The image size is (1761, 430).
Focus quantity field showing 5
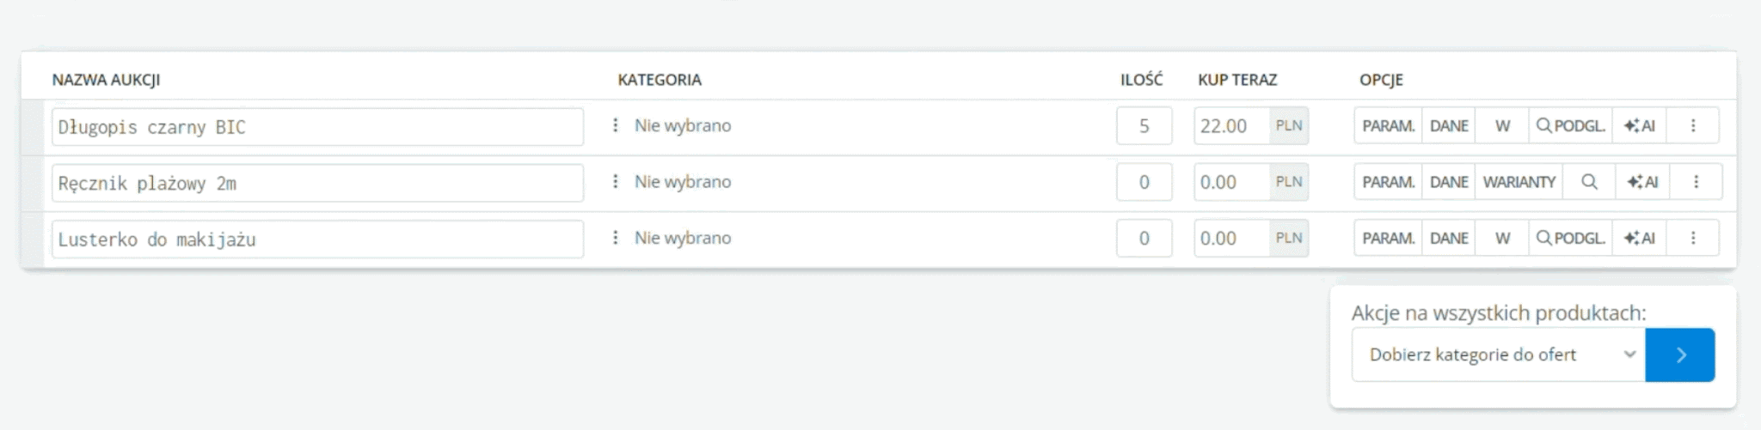(1144, 126)
